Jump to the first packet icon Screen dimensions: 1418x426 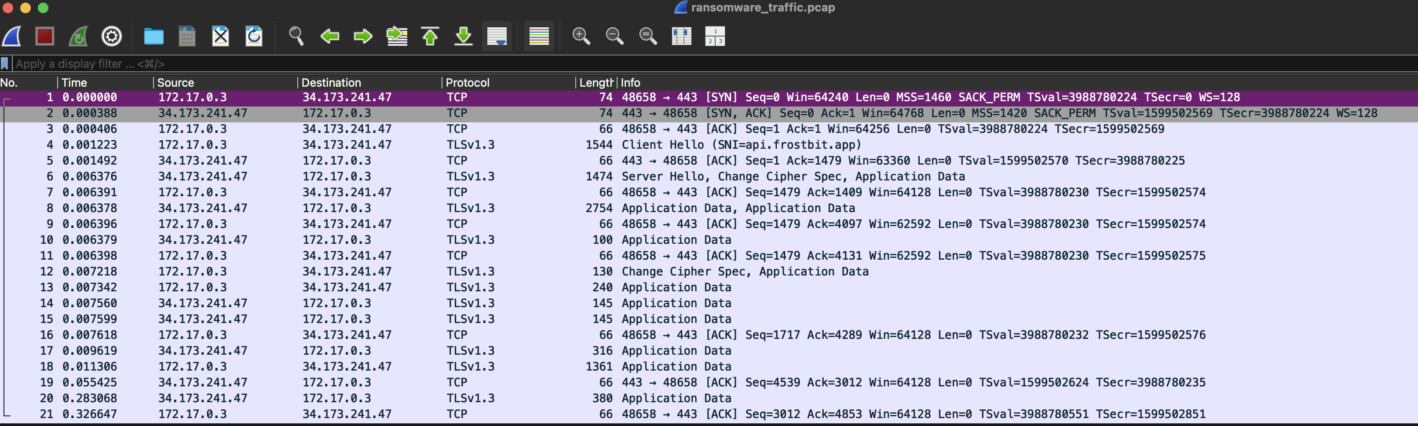pos(430,37)
